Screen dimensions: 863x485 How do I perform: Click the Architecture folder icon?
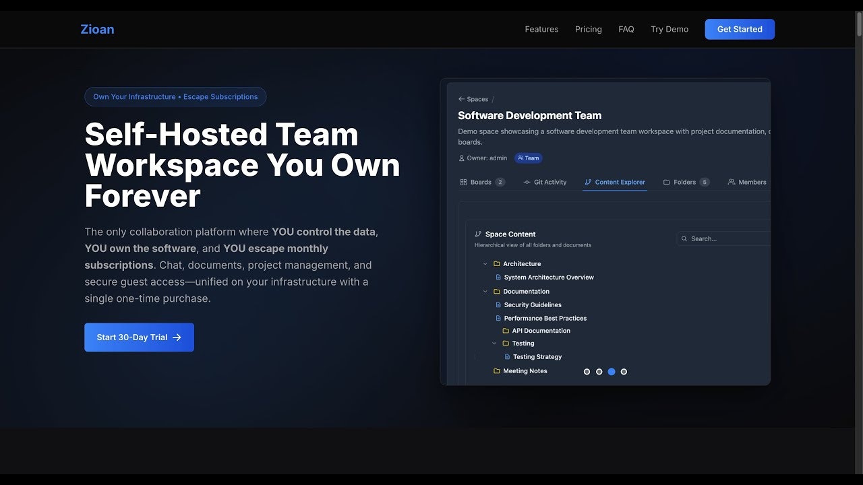pos(497,264)
